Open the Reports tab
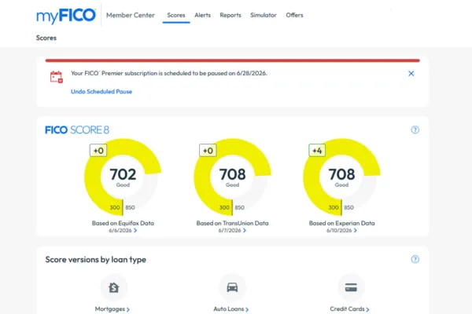 (x=230, y=15)
